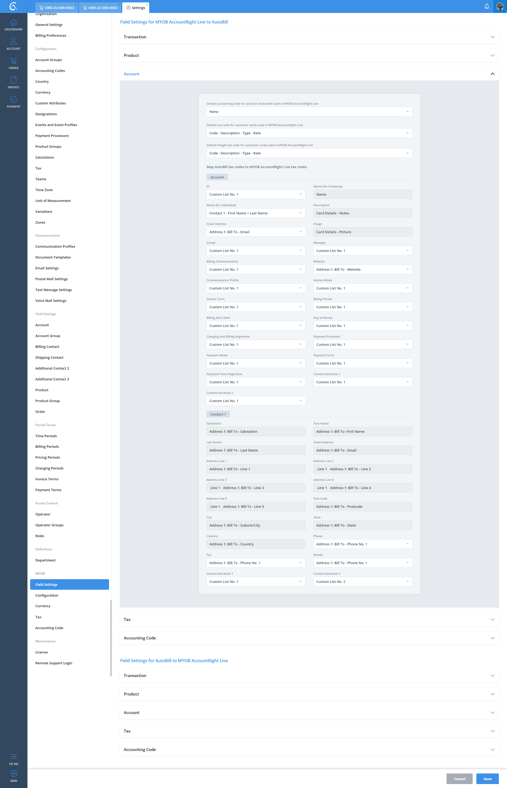
Task: Open the To Do list icon
Action: tap(13, 757)
